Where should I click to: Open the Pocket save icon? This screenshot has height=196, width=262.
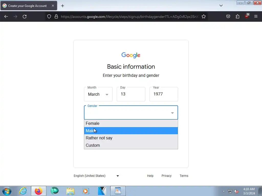(228, 17)
